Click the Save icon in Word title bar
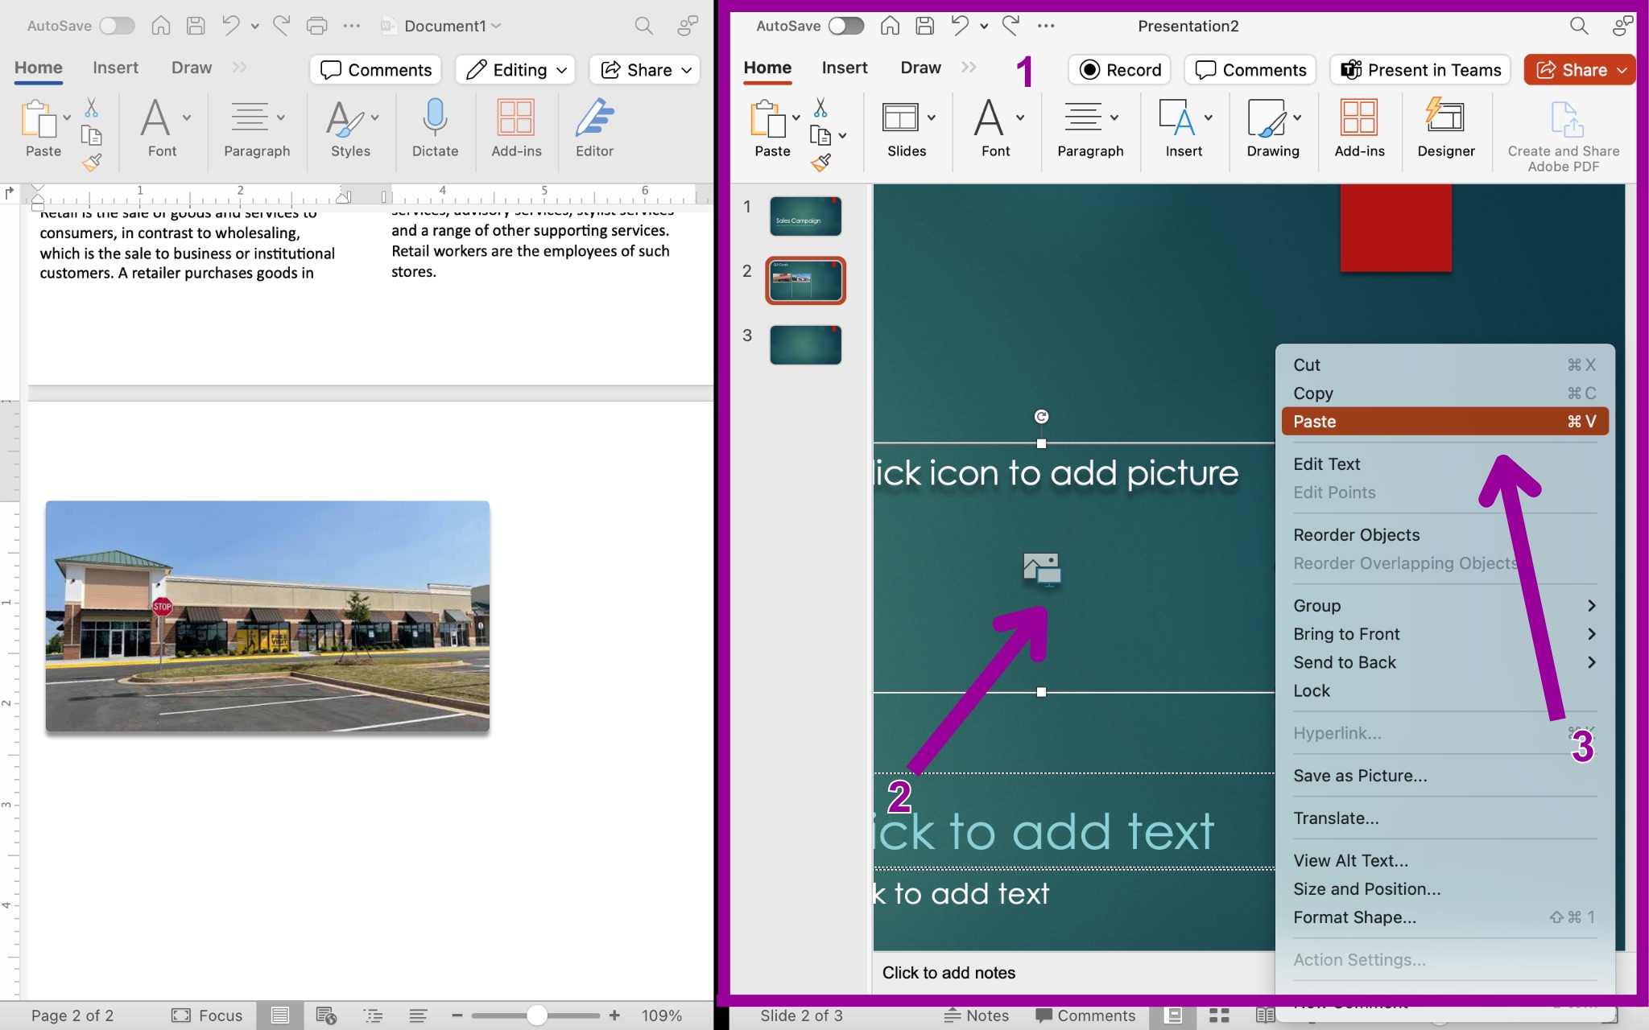The image size is (1649, 1030). (196, 26)
